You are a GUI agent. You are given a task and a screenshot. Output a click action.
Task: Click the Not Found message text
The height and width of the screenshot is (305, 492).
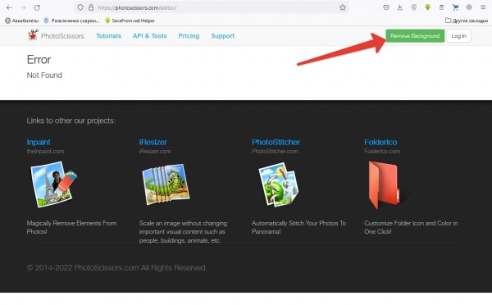pyautogui.click(x=44, y=75)
